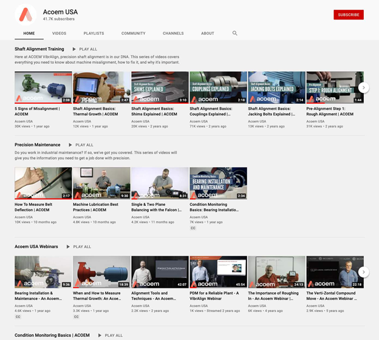379x340 pixels.
Task: Open the Shaft Alignment Training playlist title
Action: tap(39, 49)
